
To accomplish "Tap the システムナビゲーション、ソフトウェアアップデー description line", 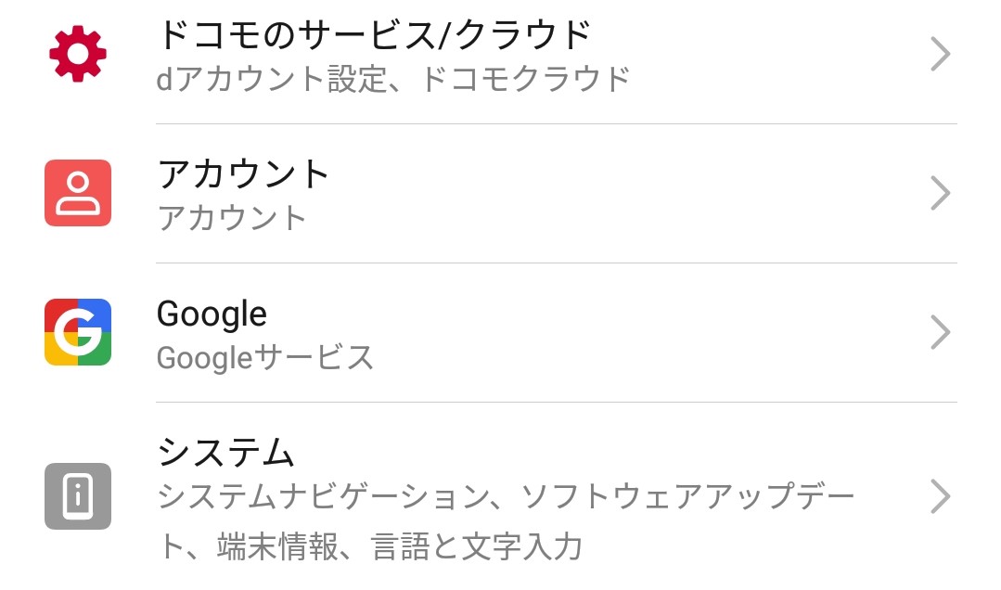I will point(506,496).
